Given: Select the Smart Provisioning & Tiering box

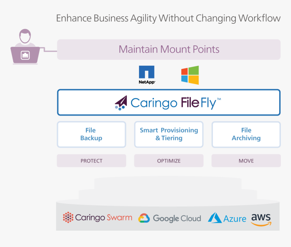Looking at the screenshot, I should 169,134.
